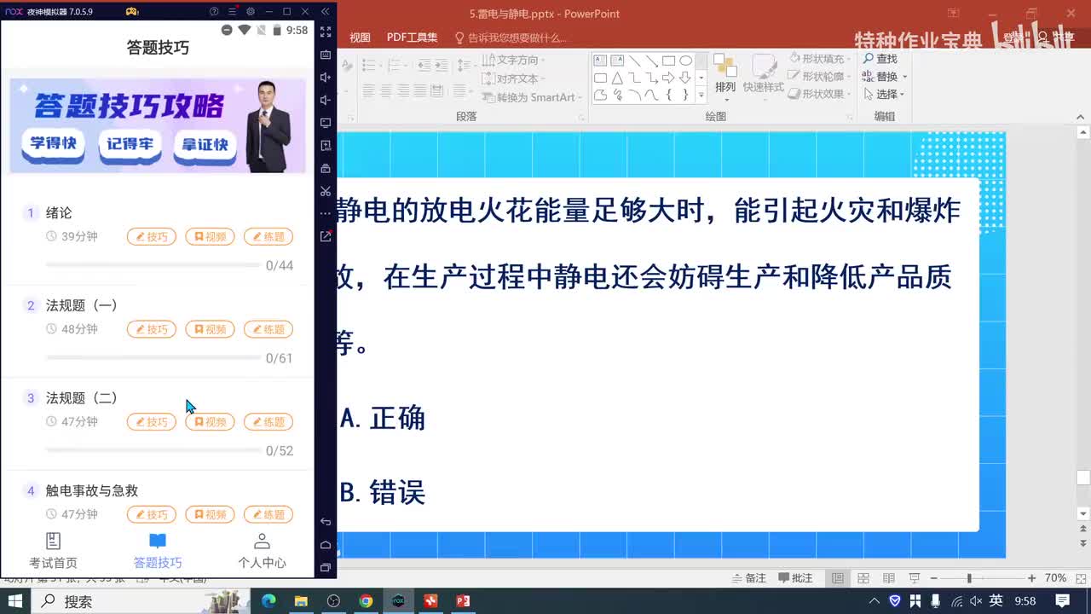The width and height of the screenshot is (1091, 614).
Task: Open the 对齐文本 align text dropdown
Action: tap(514, 78)
